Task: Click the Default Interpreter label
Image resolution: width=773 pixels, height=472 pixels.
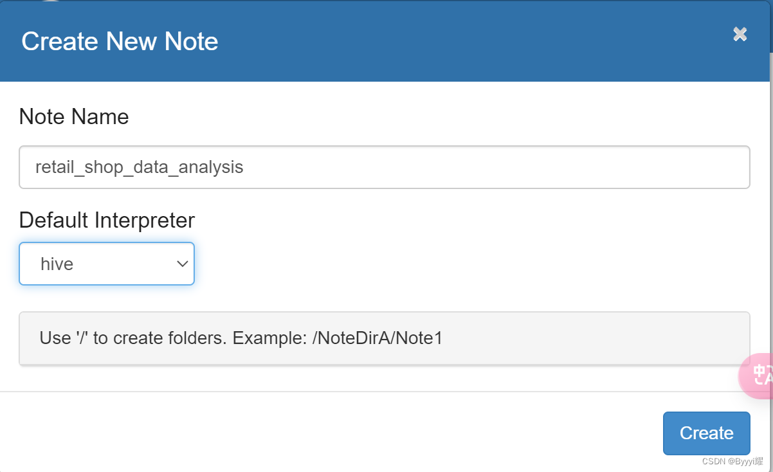Action: 107,220
